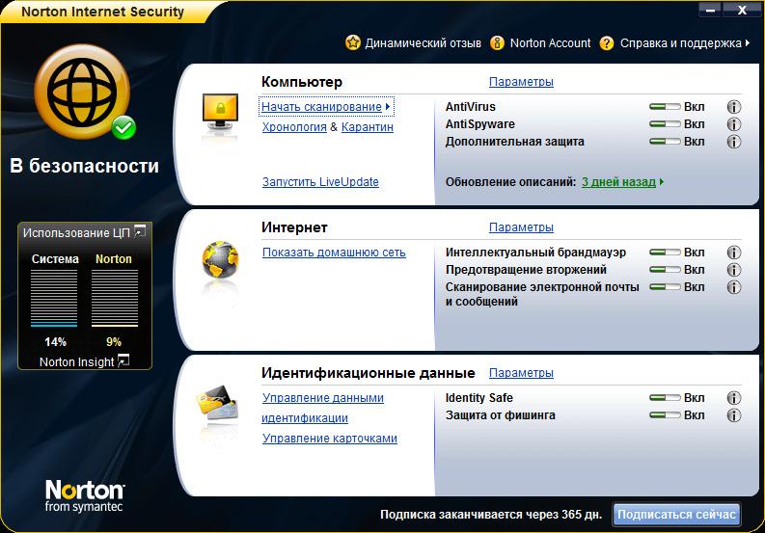Screen dimensions: 765x533
Task: Open Хронология link
Action: tap(294, 127)
